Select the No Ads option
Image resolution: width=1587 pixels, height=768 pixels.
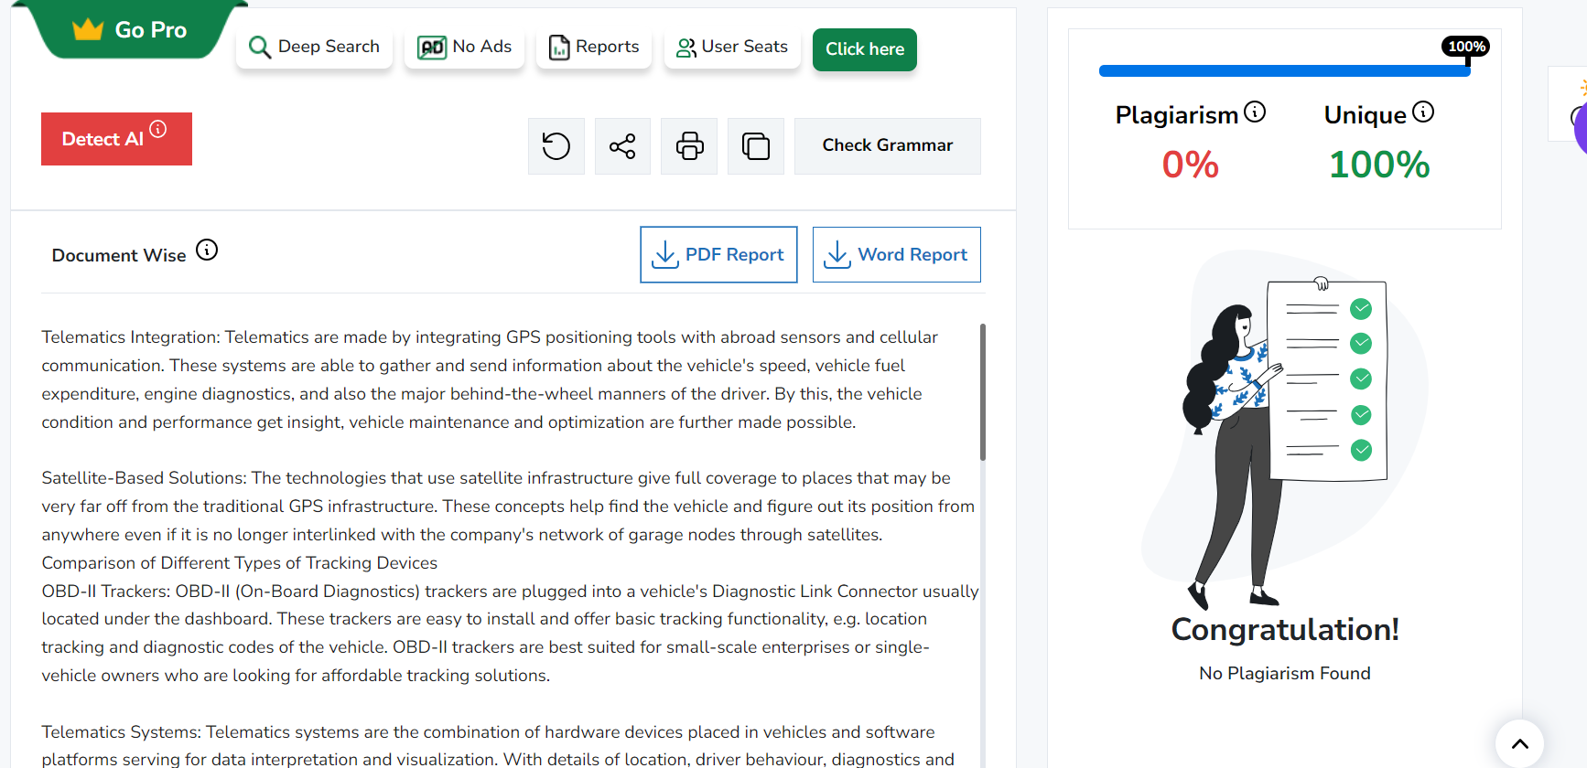[464, 47]
